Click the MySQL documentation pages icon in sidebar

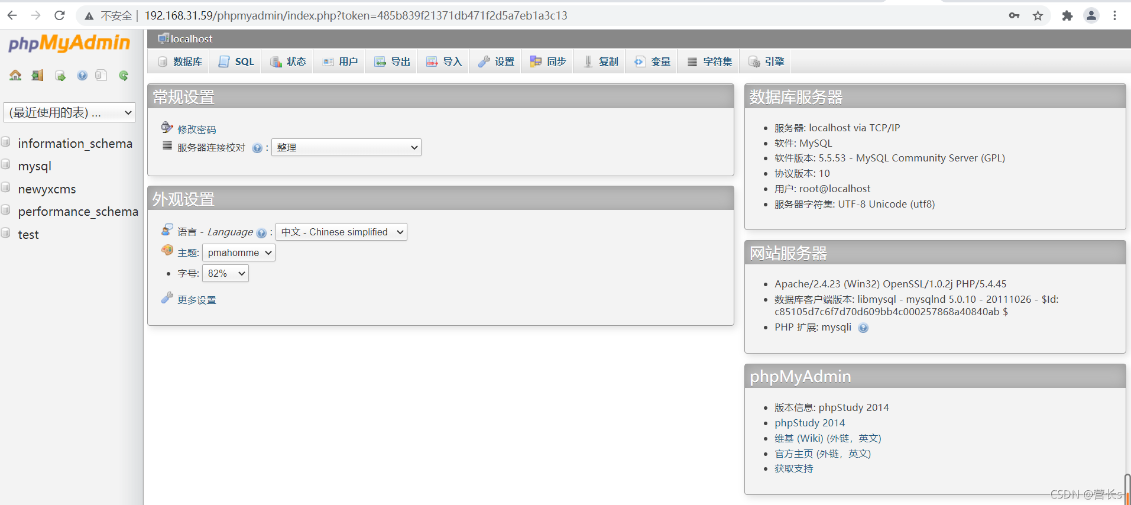coord(101,75)
